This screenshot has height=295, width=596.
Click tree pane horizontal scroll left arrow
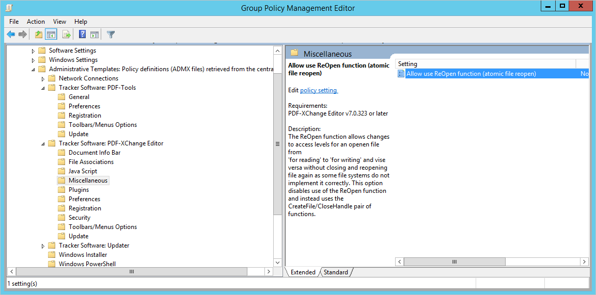[11, 271]
